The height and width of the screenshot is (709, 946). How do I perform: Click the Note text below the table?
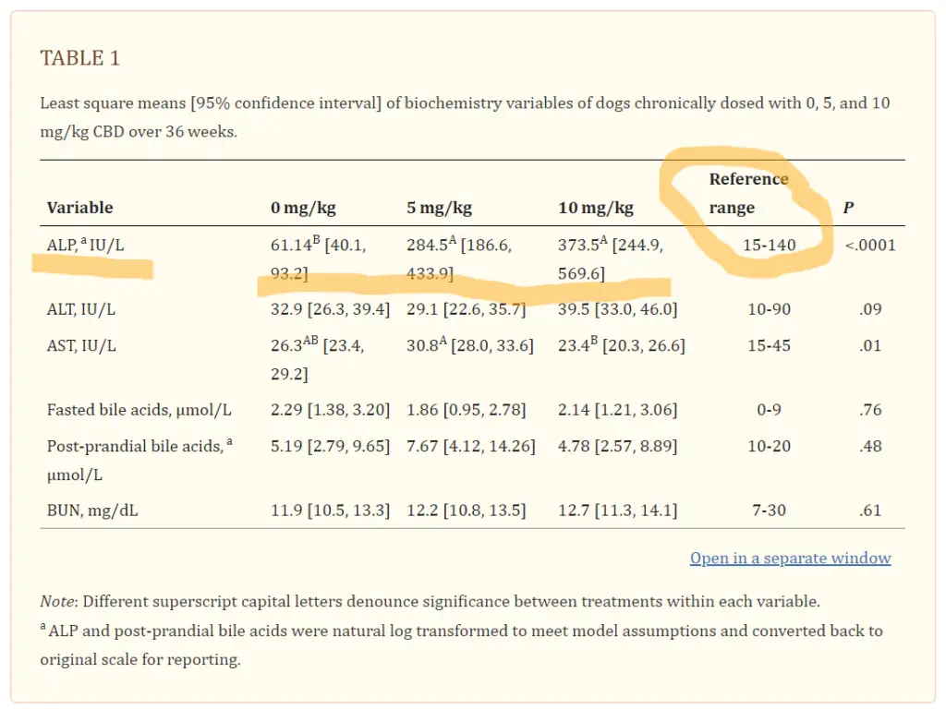[x=430, y=602]
